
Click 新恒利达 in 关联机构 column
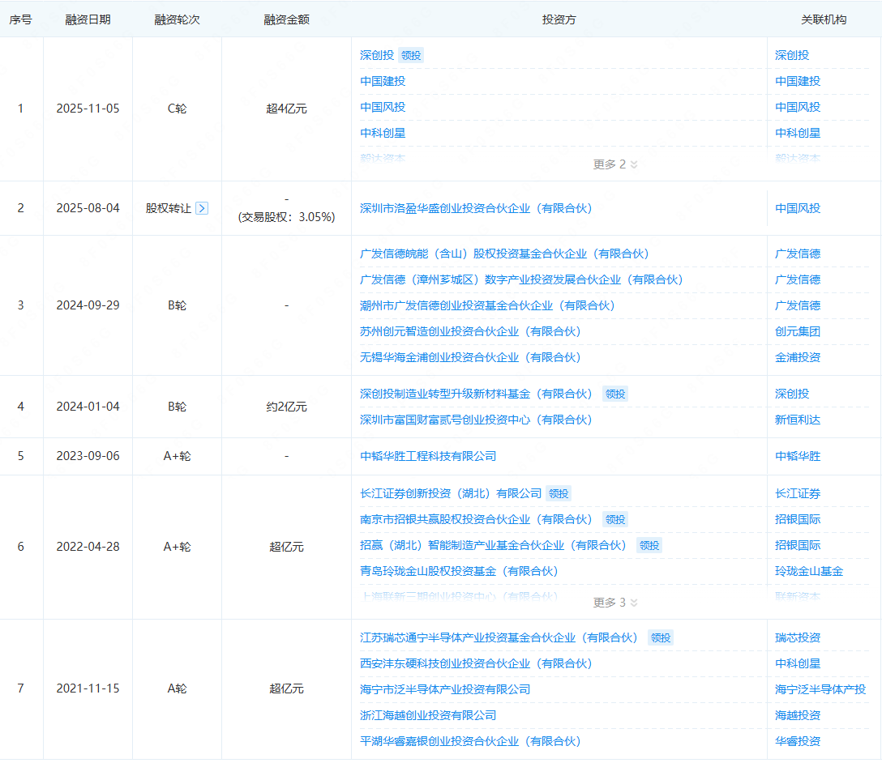[x=798, y=420]
